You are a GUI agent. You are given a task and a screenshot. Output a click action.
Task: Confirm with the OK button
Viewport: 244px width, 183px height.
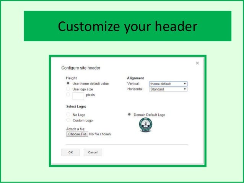tap(70, 152)
